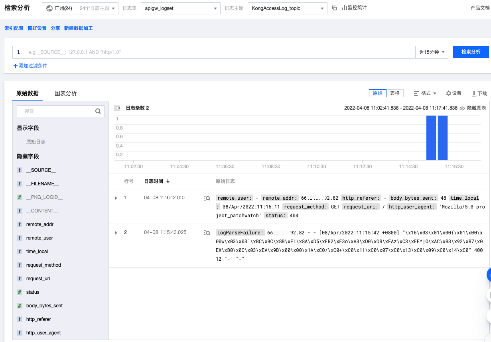
Task: Click the type icon of request_method field
Action: pos(20,265)
